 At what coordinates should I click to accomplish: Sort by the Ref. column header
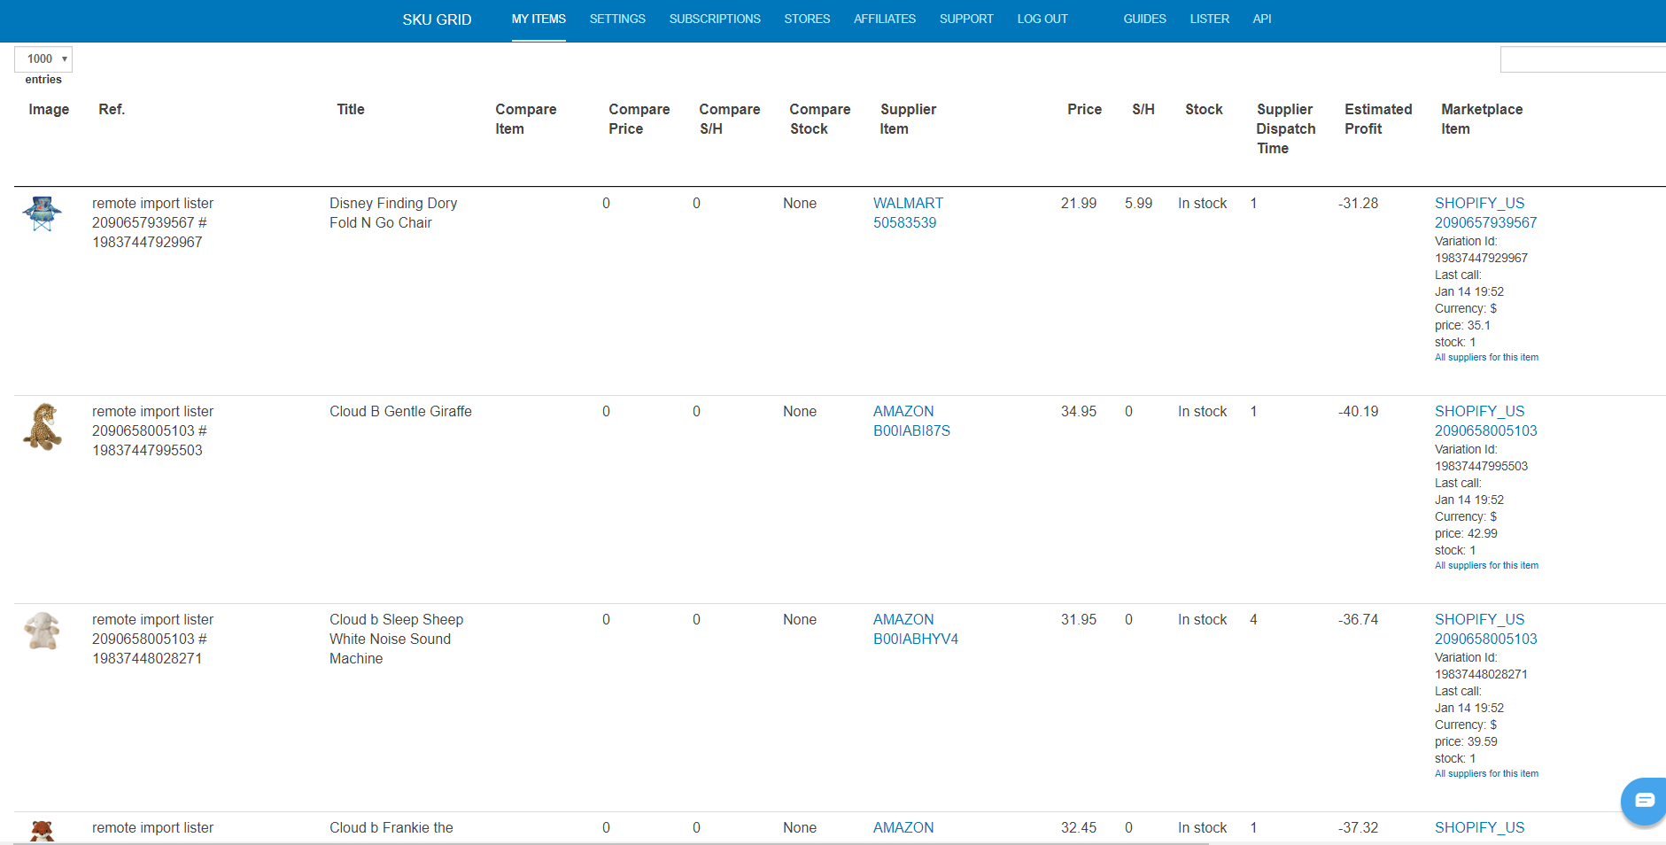coord(112,109)
